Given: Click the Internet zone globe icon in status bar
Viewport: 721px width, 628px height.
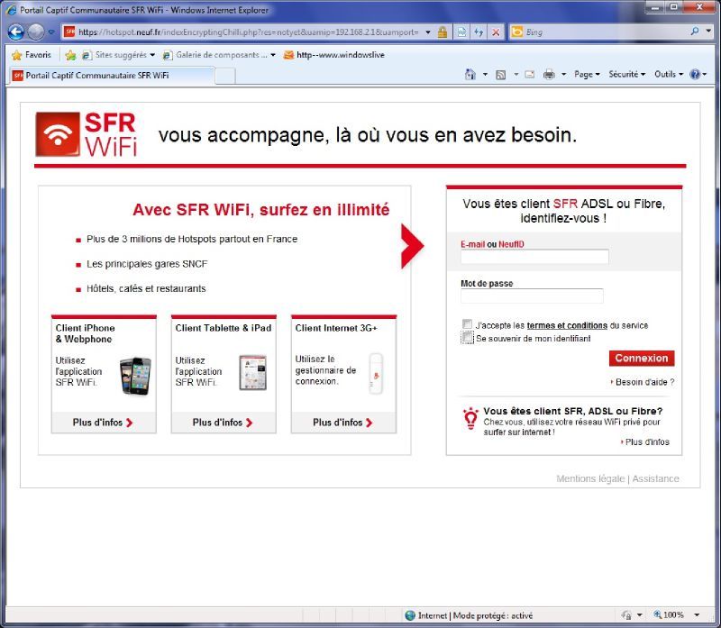Looking at the screenshot, I should (410, 615).
